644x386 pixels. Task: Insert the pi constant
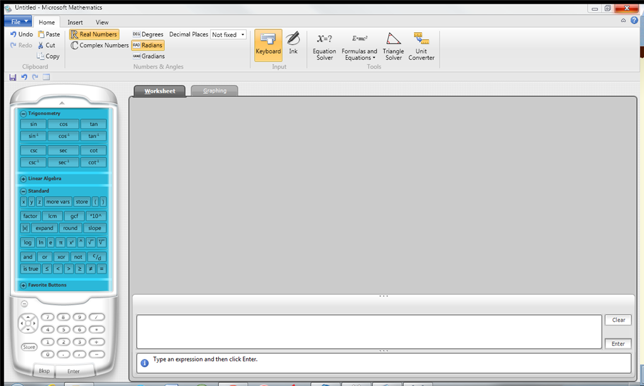point(60,242)
